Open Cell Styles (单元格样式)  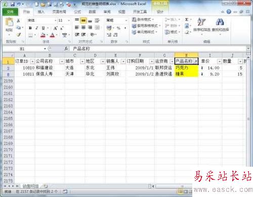tap(145, 32)
